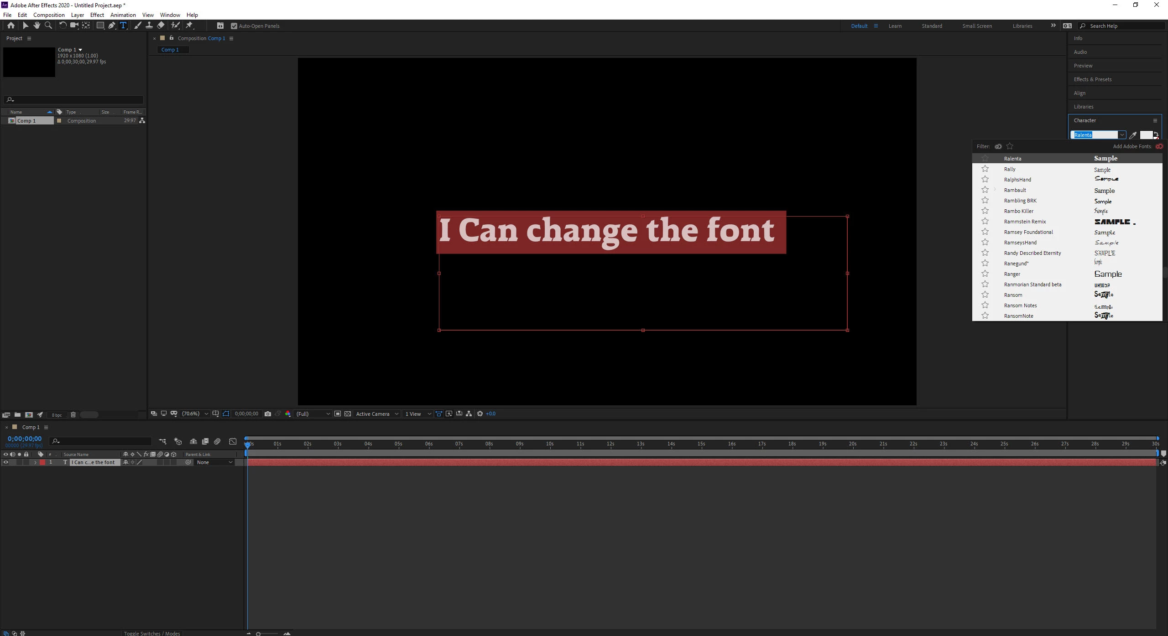Open the font family dropdown arrow

(1121, 135)
